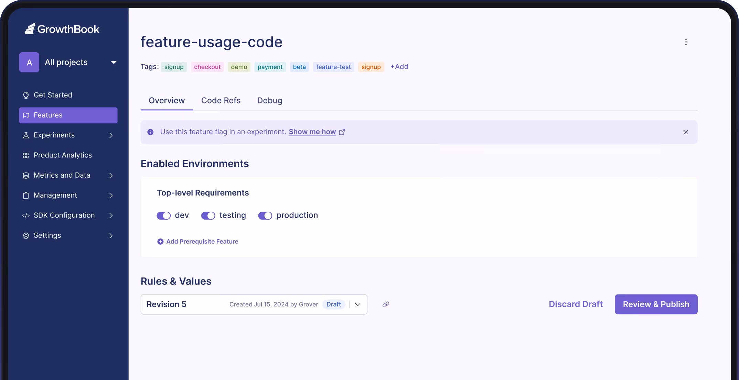The width and height of the screenshot is (739, 380).
Task: Click the beta tag
Action: tap(299, 67)
